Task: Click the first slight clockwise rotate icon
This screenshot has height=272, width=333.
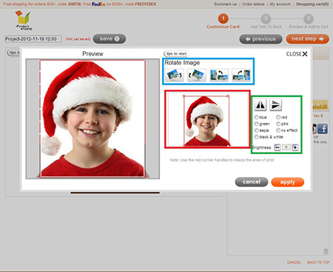Action: (x=175, y=75)
